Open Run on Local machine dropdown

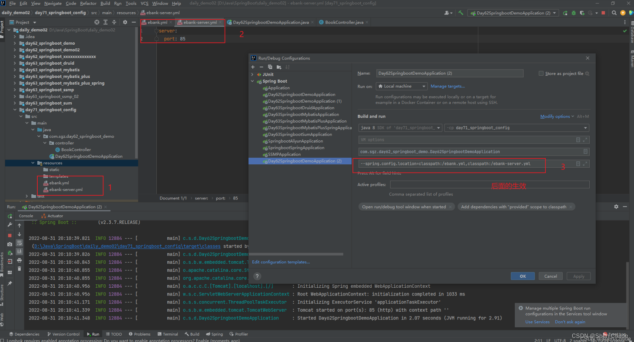[402, 86]
